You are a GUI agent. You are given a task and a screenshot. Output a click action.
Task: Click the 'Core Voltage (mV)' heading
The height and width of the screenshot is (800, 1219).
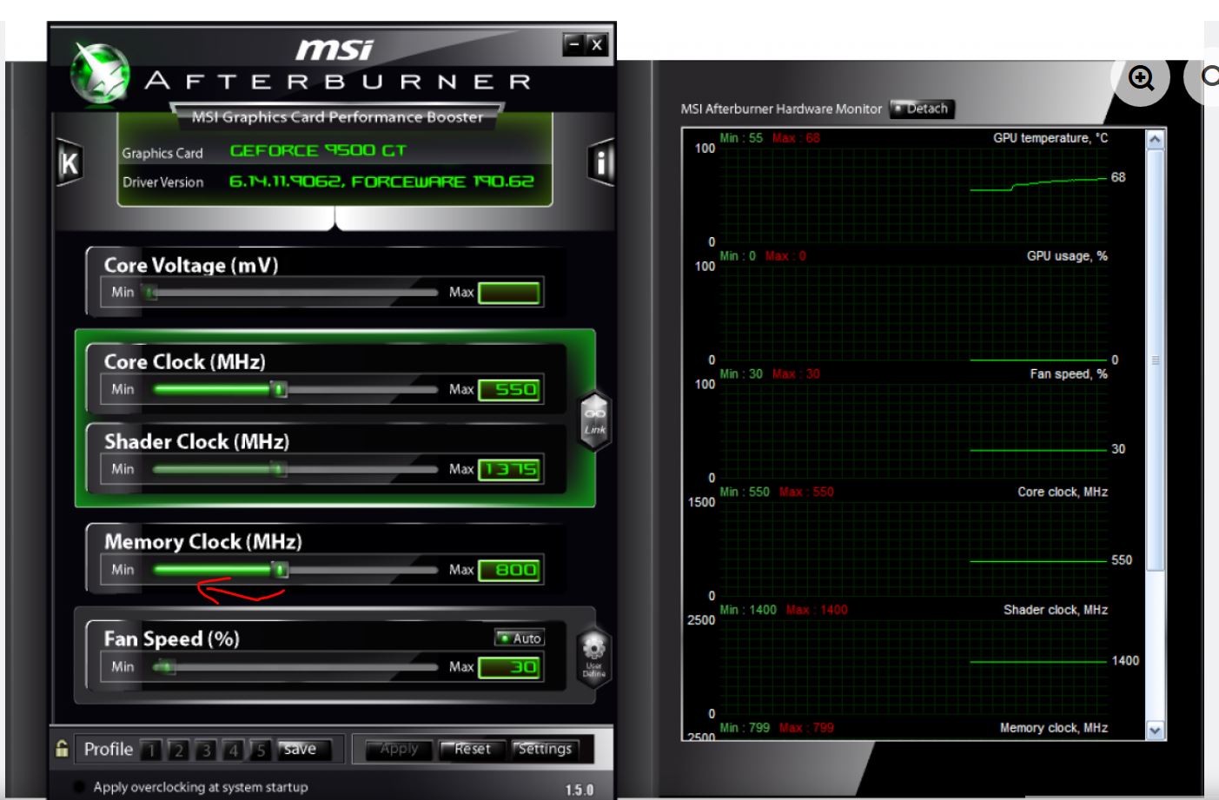(191, 265)
